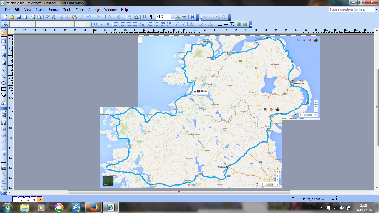Open Firefox from the taskbar
The width and height of the screenshot is (379, 213).
(x=93, y=207)
